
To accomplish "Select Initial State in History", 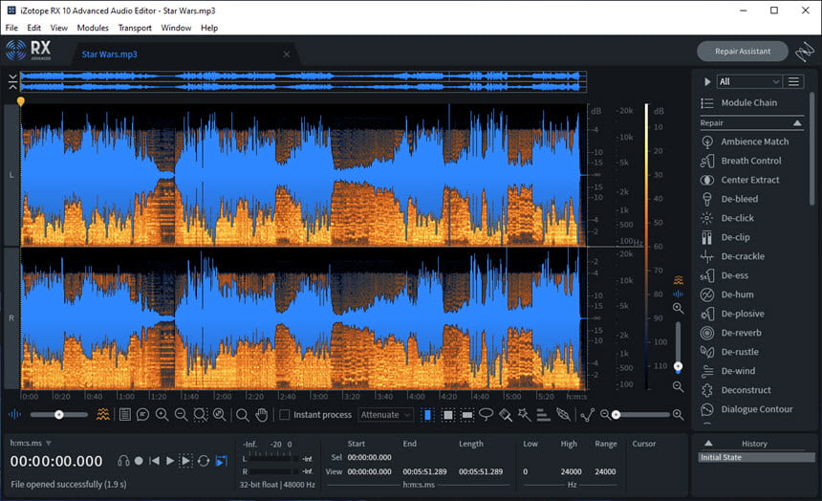I will click(x=756, y=457).
